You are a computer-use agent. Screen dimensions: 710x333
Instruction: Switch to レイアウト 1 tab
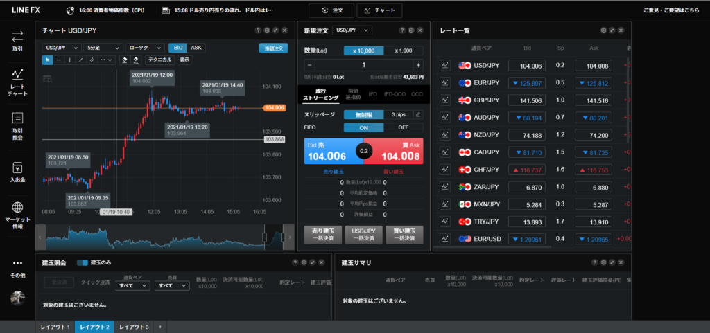55,327
